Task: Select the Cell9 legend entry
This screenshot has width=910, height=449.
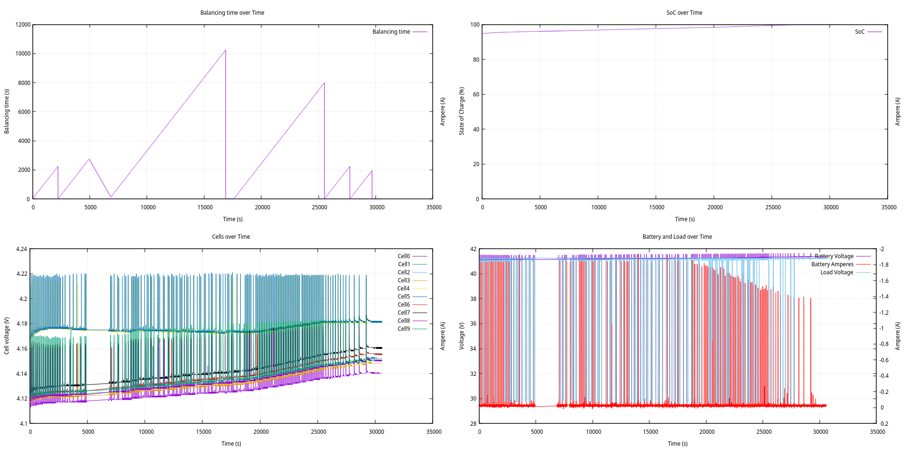Action: click(x=404, y=329)
